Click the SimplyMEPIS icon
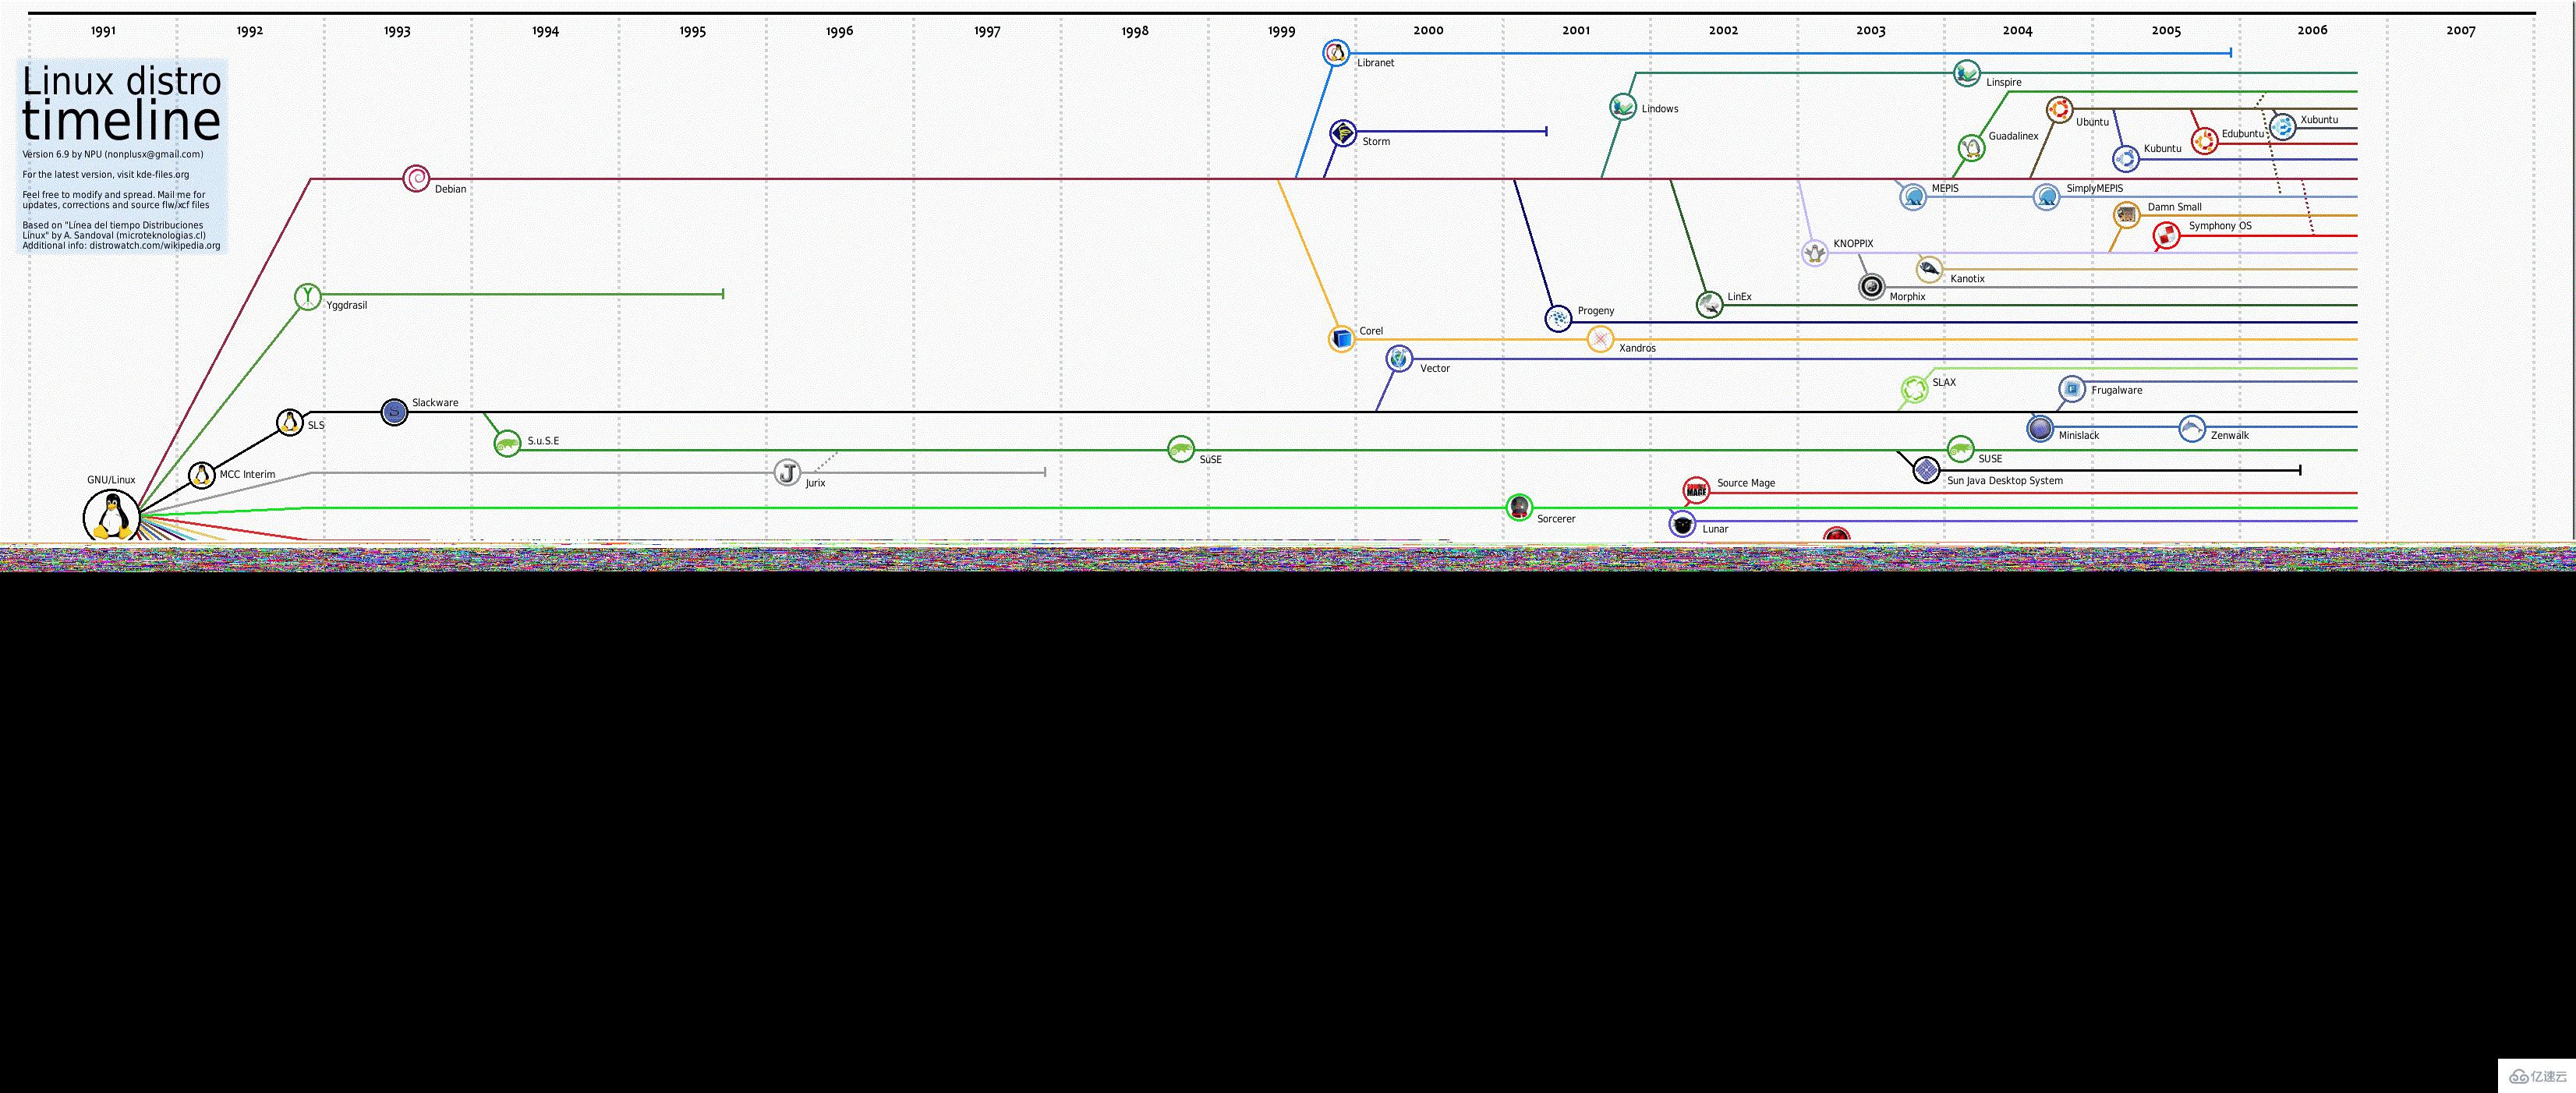This screenshot has height=1093, width=2576. click(x=2047, y=196)
